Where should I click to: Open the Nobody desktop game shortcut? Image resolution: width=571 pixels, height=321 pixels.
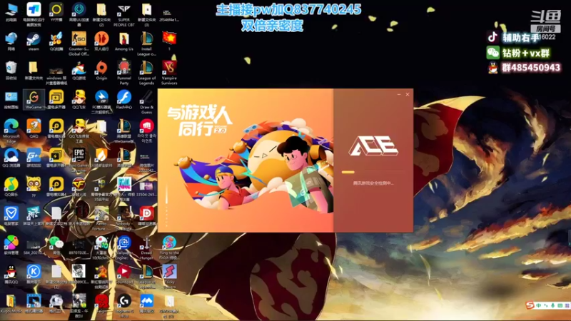point(123,218)
